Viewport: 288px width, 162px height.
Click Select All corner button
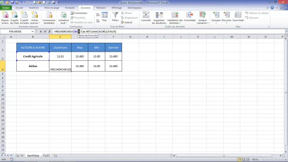[3, 37]
